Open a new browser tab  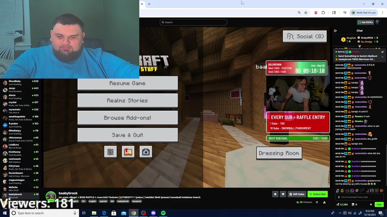tap(149, 4)
